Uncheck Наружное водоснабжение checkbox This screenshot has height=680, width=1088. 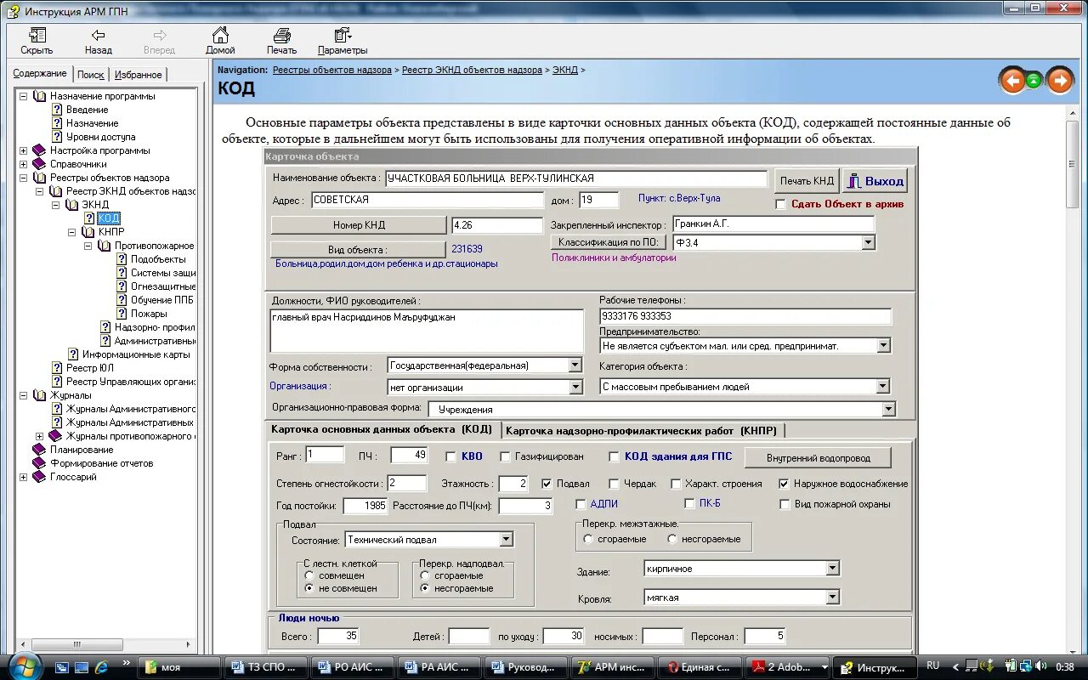[784, 484]
